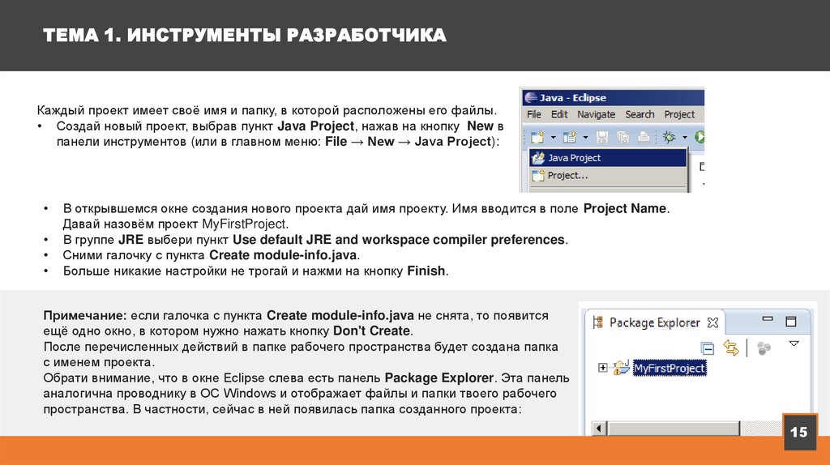Click the Eclipse logo in title bar
The width and height of the screenshot is (830, 465).
point(530,98)
